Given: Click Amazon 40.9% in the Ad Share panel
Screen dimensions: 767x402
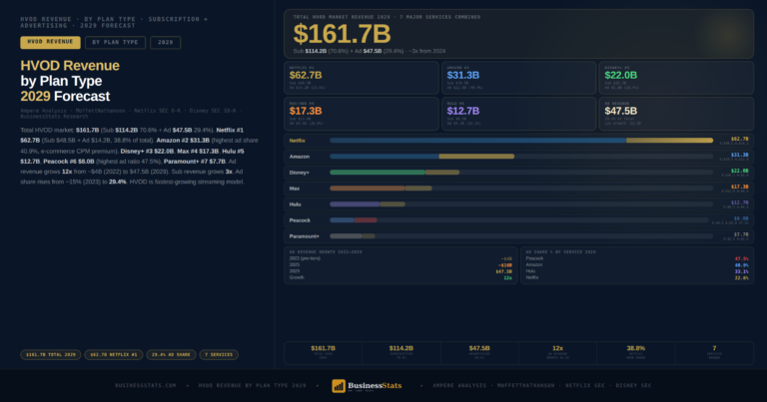Looking at the screenshot, I should click(637, 264).
